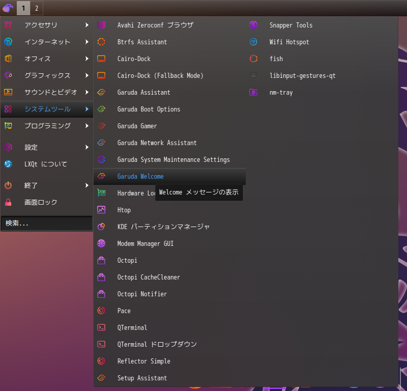Open the Hardware entry below Garuda Welcome
The width and height of the screenshot is (407, 391).
125,193
